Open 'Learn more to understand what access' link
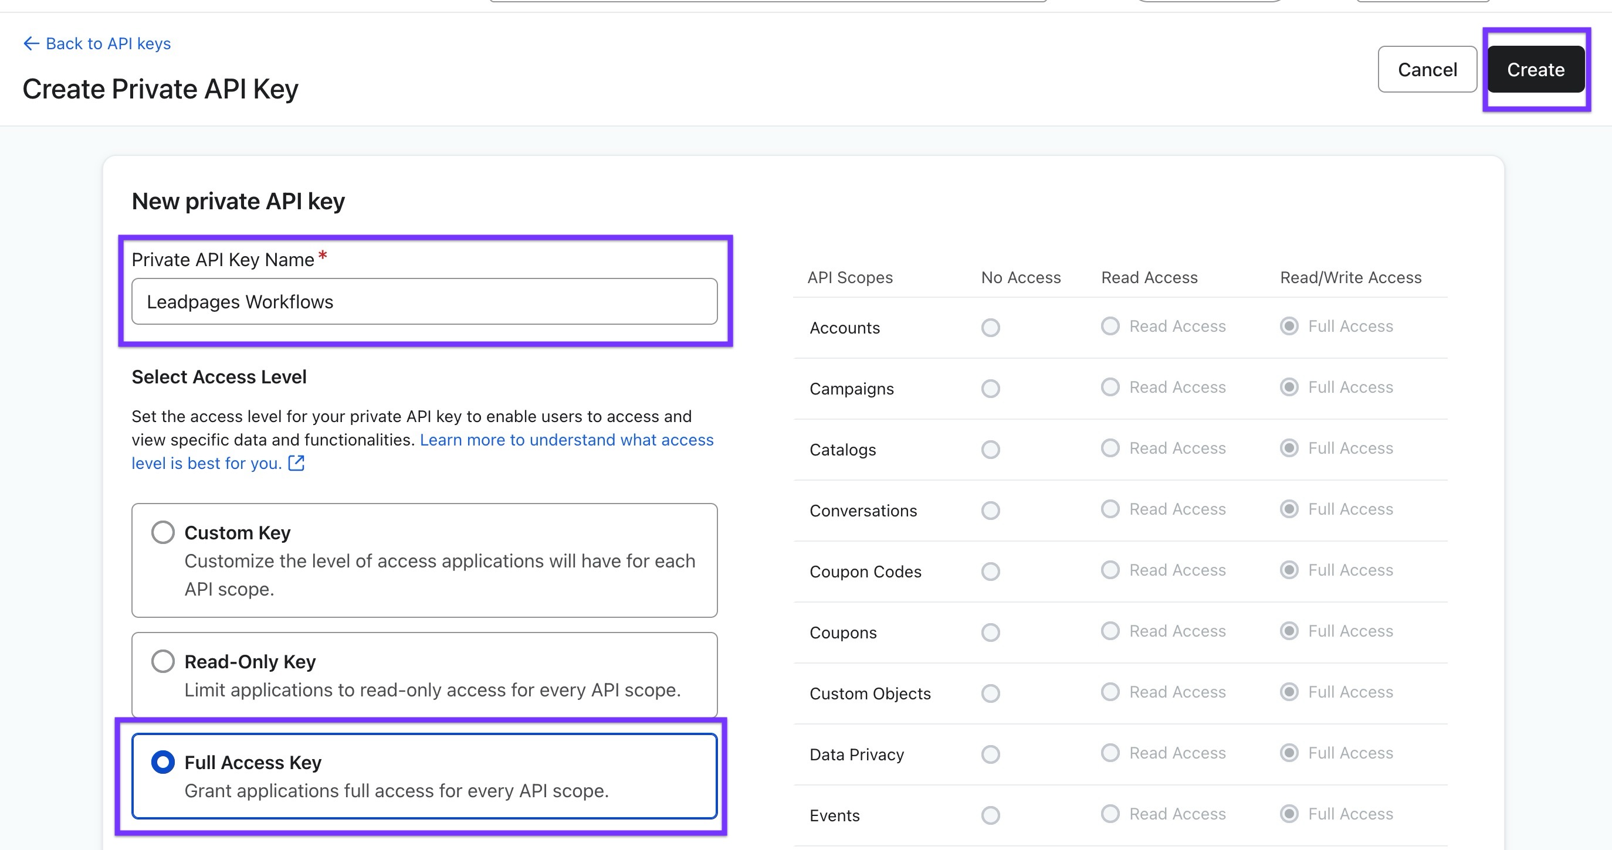The image size is (1612, 850). pyautogui.click(x=566, y=440)
